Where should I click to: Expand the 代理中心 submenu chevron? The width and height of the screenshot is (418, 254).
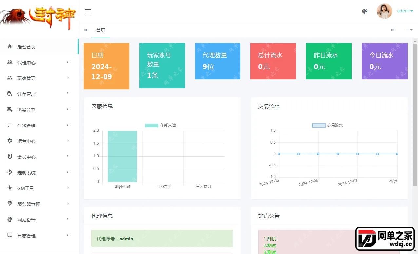[68, 62]
